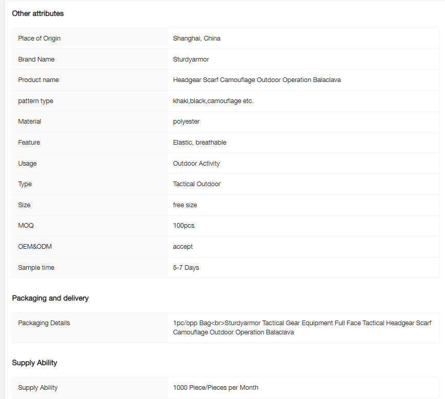Select the Tactical Outdoor type value
445x399 pixels.
(197, 184)
